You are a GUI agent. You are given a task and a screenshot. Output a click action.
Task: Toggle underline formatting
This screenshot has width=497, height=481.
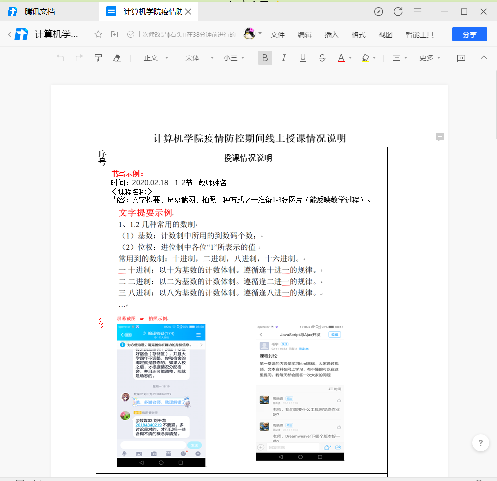pyautogui.click(x=303, y=58)
